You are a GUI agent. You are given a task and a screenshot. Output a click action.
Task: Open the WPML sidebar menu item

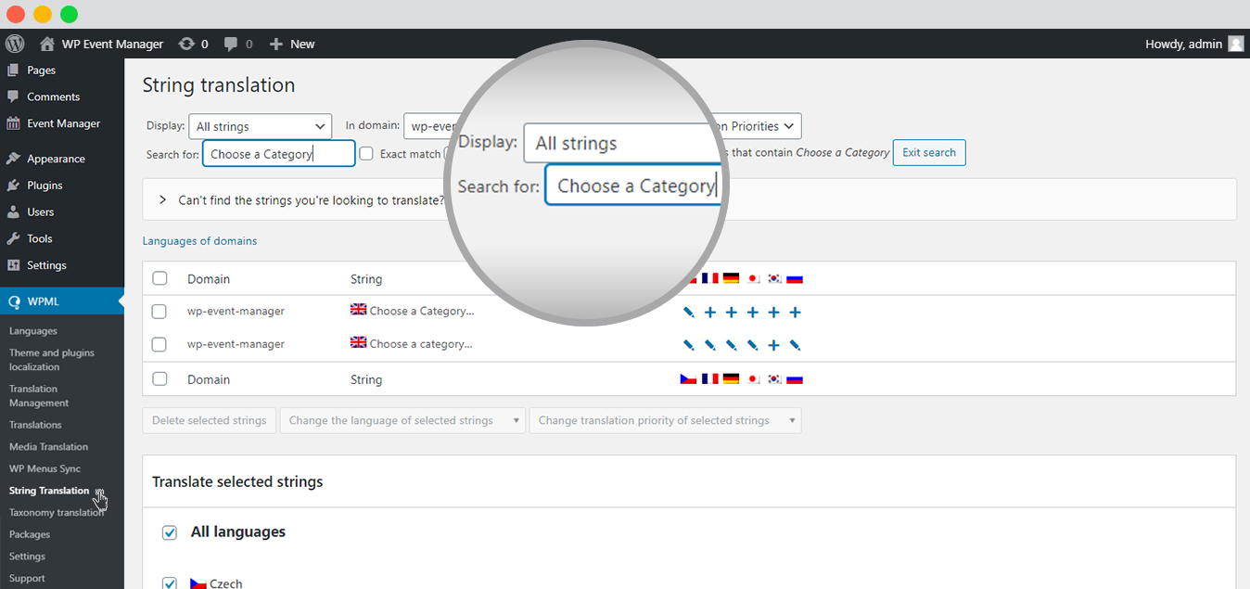pos(62,301)
